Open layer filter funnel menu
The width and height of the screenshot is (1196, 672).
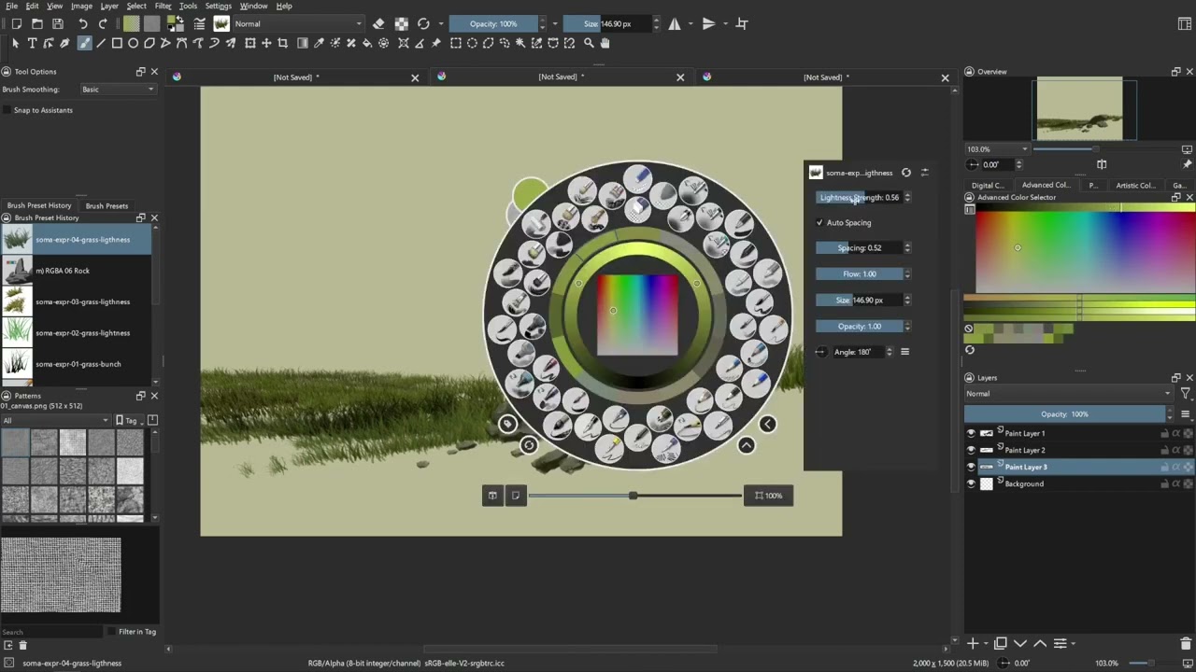pyautogui.click(x=1185, y=394)
